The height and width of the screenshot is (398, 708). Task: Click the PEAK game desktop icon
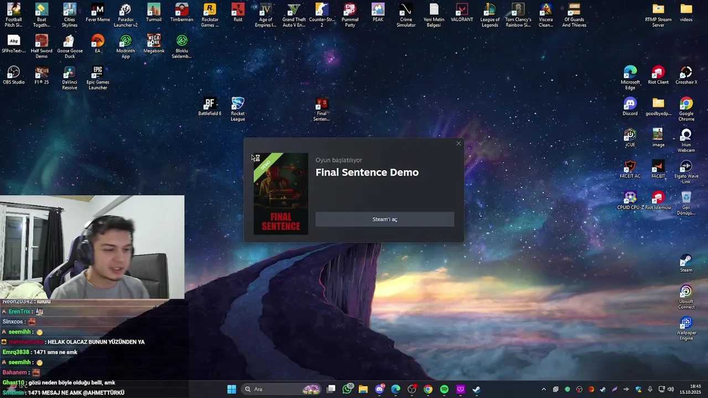[x=378, y=13]
